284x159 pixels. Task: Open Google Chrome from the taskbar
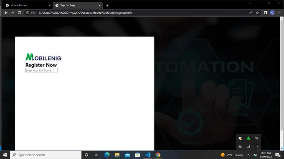point(158,155)
